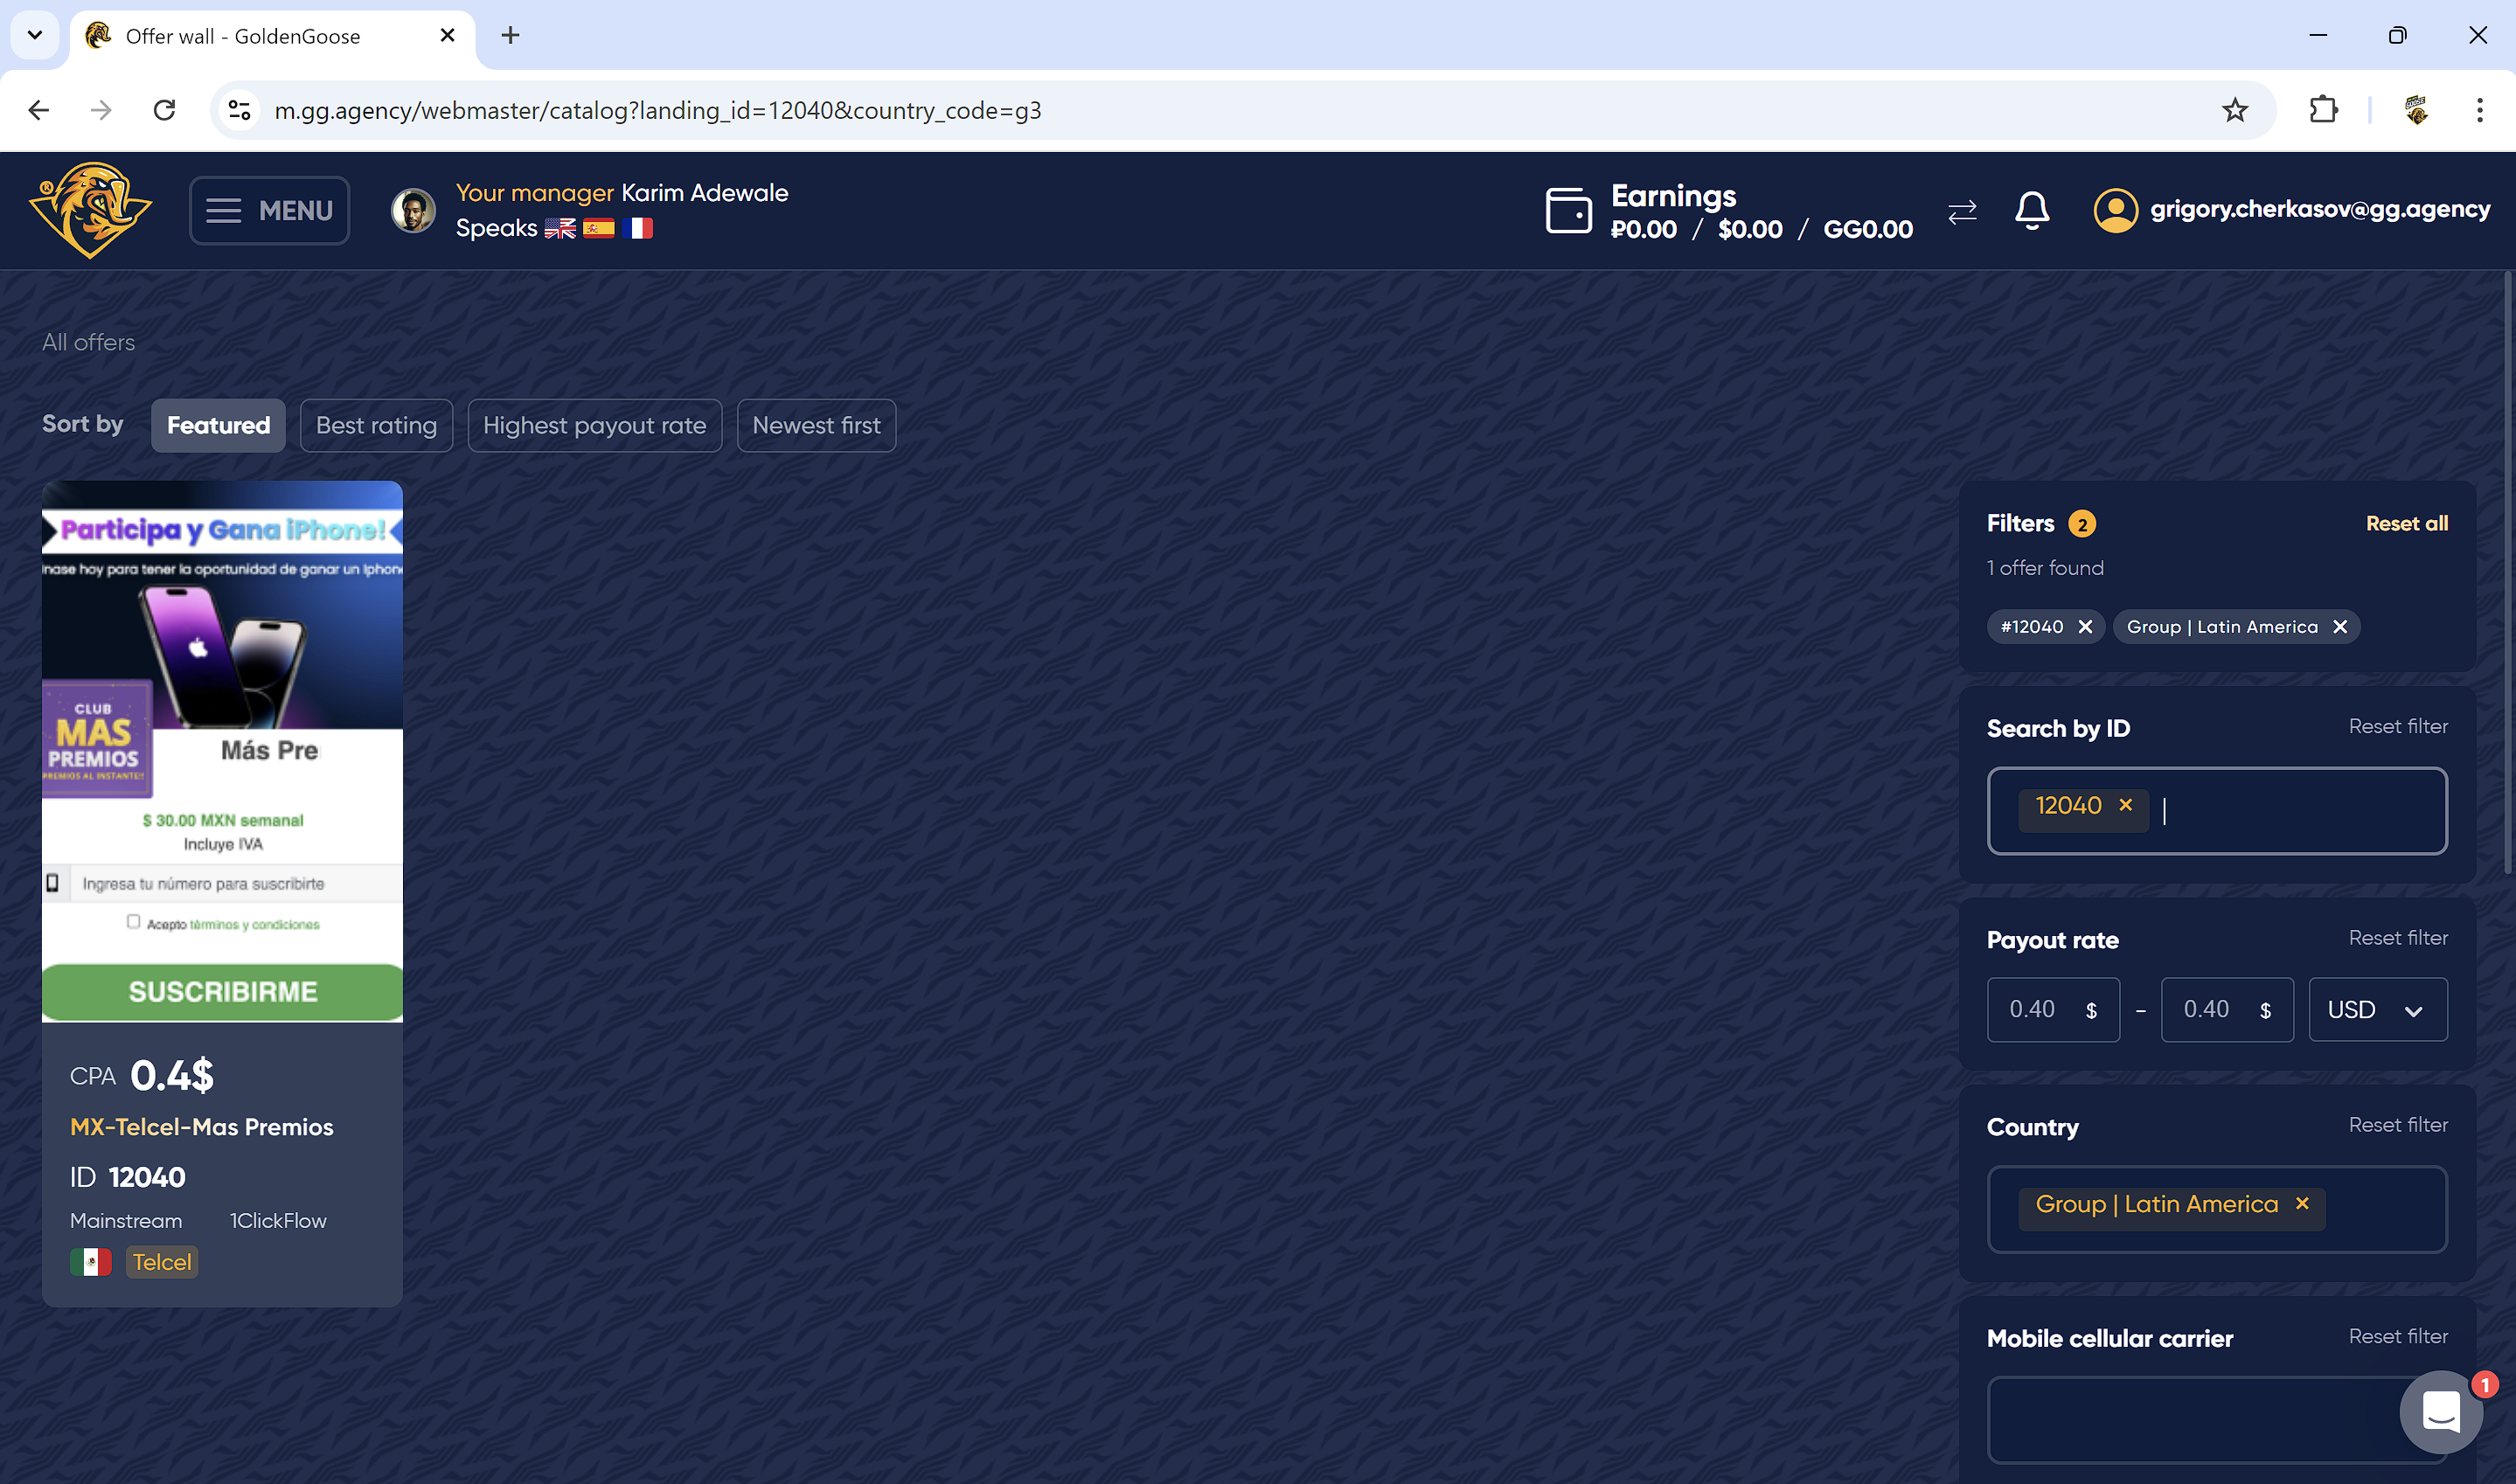Open the notifications bell

(x=2031, y=210)
